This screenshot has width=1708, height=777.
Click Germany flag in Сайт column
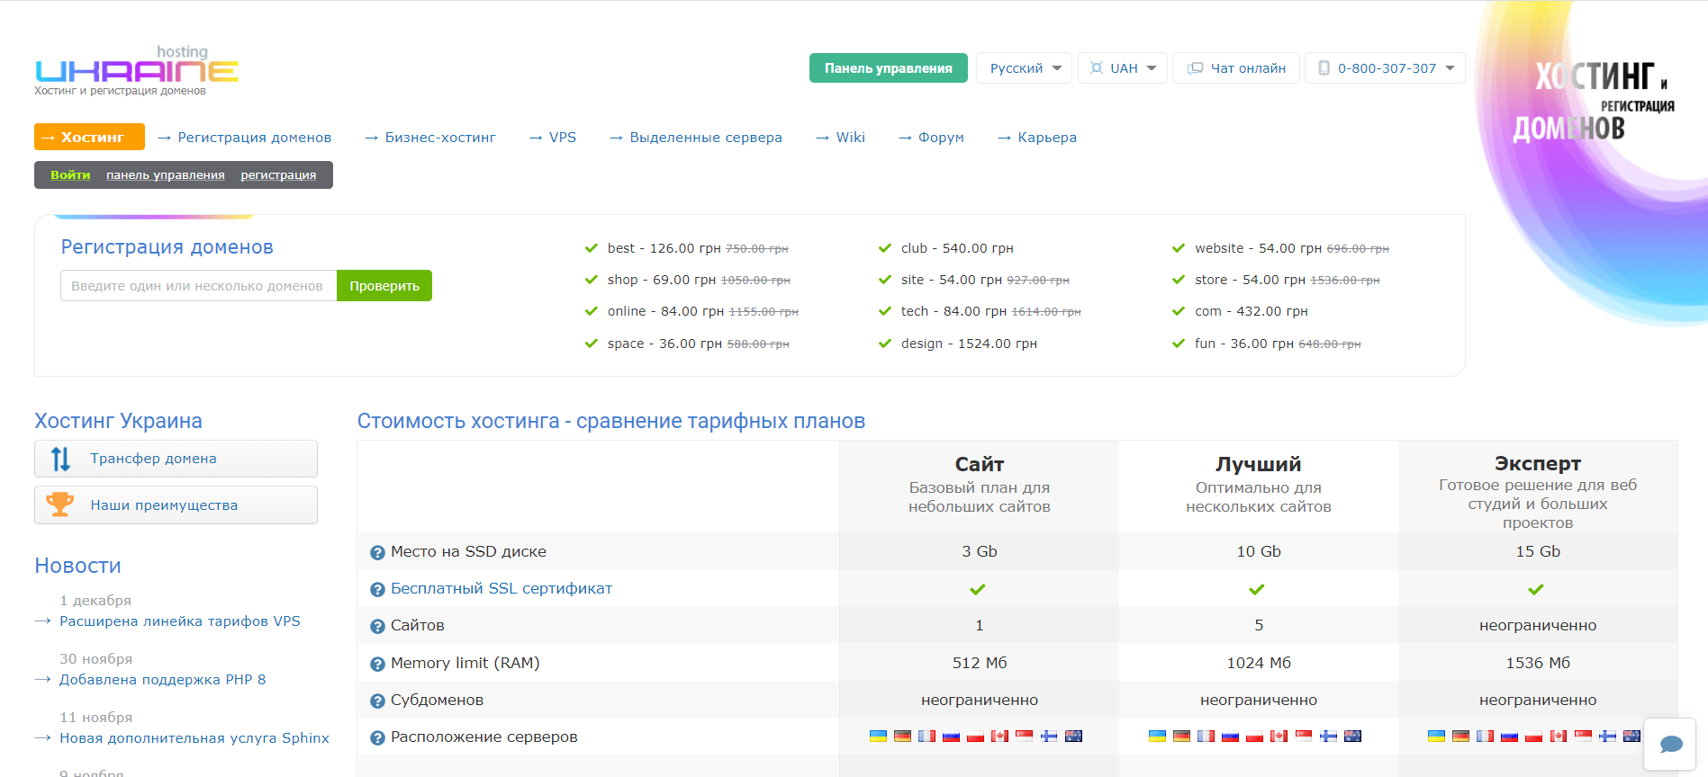[902, 736]
